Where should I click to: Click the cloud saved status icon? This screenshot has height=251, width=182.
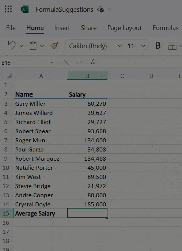point(101,10)
